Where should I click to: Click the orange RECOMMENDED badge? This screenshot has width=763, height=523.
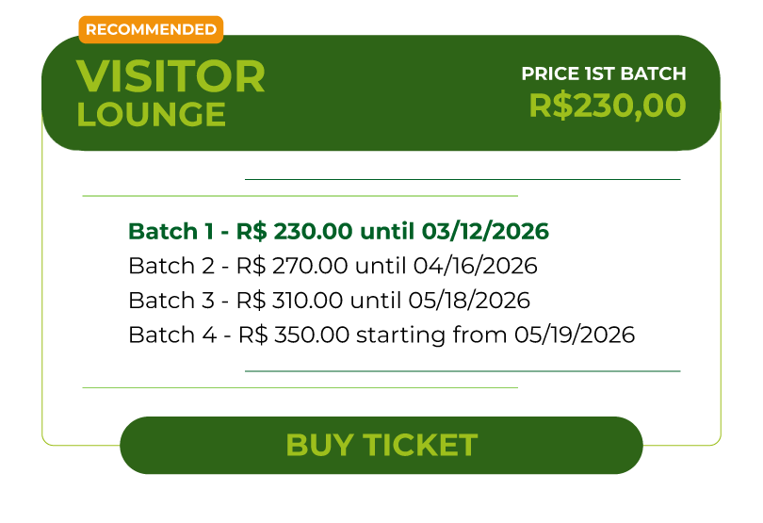(x=151, y=30)
